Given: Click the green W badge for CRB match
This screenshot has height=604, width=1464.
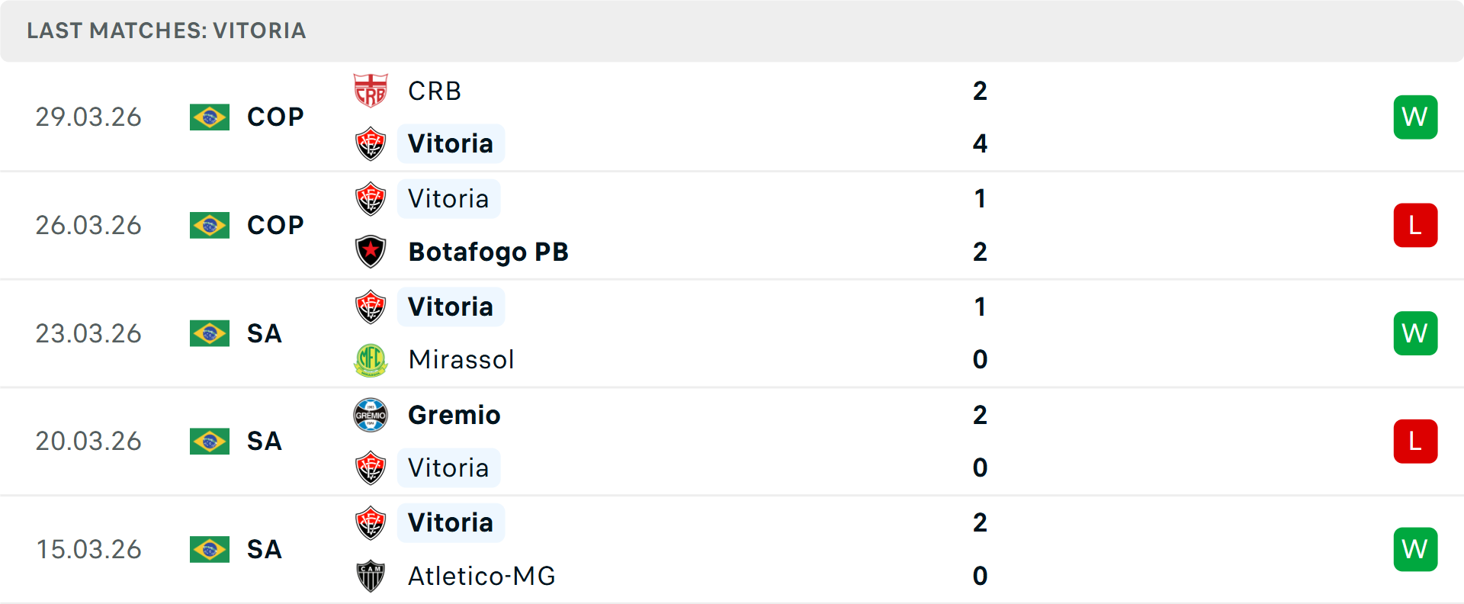Looking at the screenshot, I should (x=1415, y=117).
